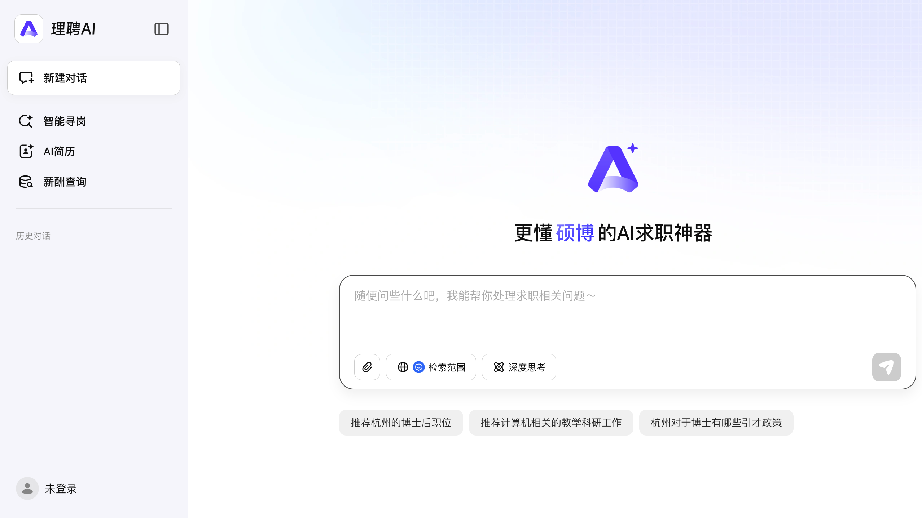Click the paperclip attachment icon

(x=367, y=367)
